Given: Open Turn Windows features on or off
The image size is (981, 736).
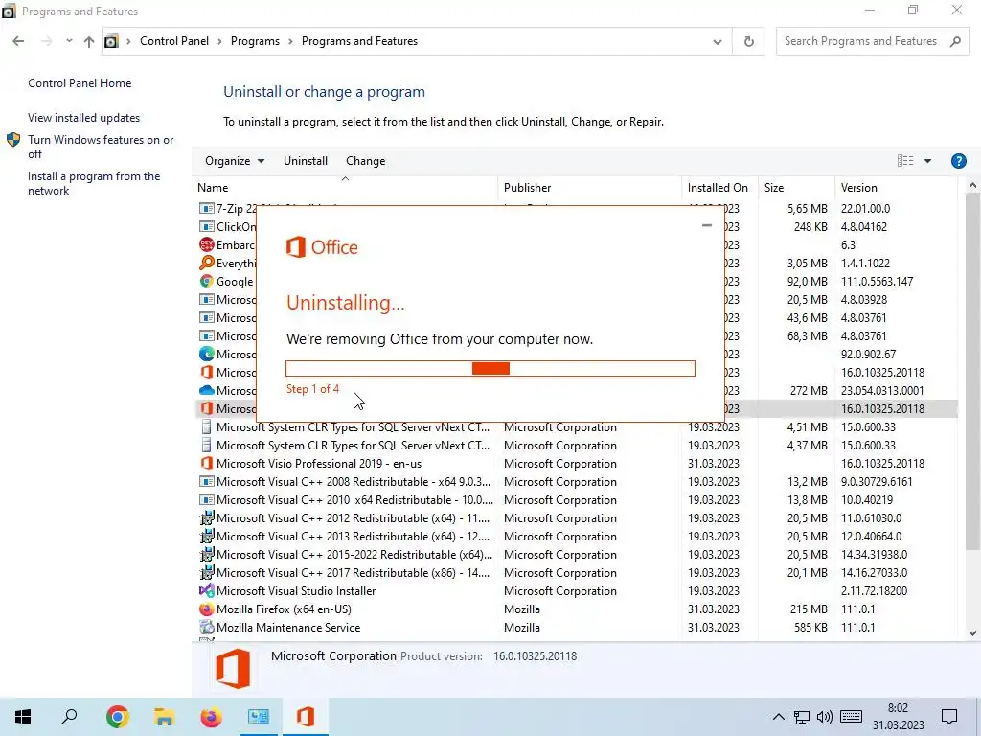Looking at the screenshot, I should tap(100, 147).
